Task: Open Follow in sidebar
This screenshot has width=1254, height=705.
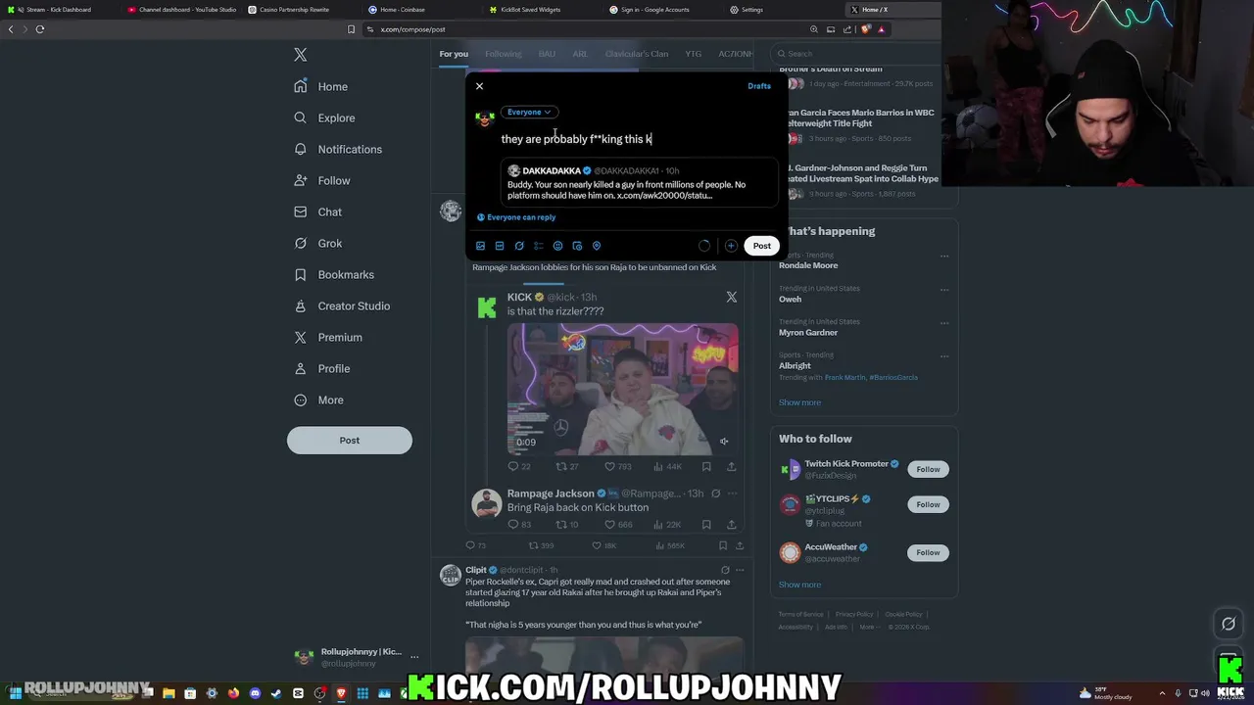Action: [322, 180]
